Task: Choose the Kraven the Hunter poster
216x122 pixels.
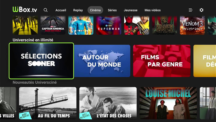Action: (164, 25)
